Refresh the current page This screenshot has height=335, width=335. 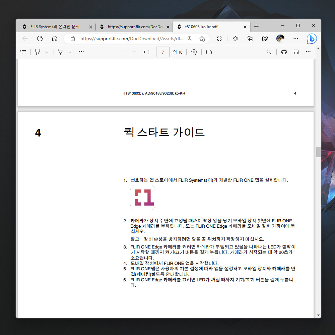coord(40,39)
